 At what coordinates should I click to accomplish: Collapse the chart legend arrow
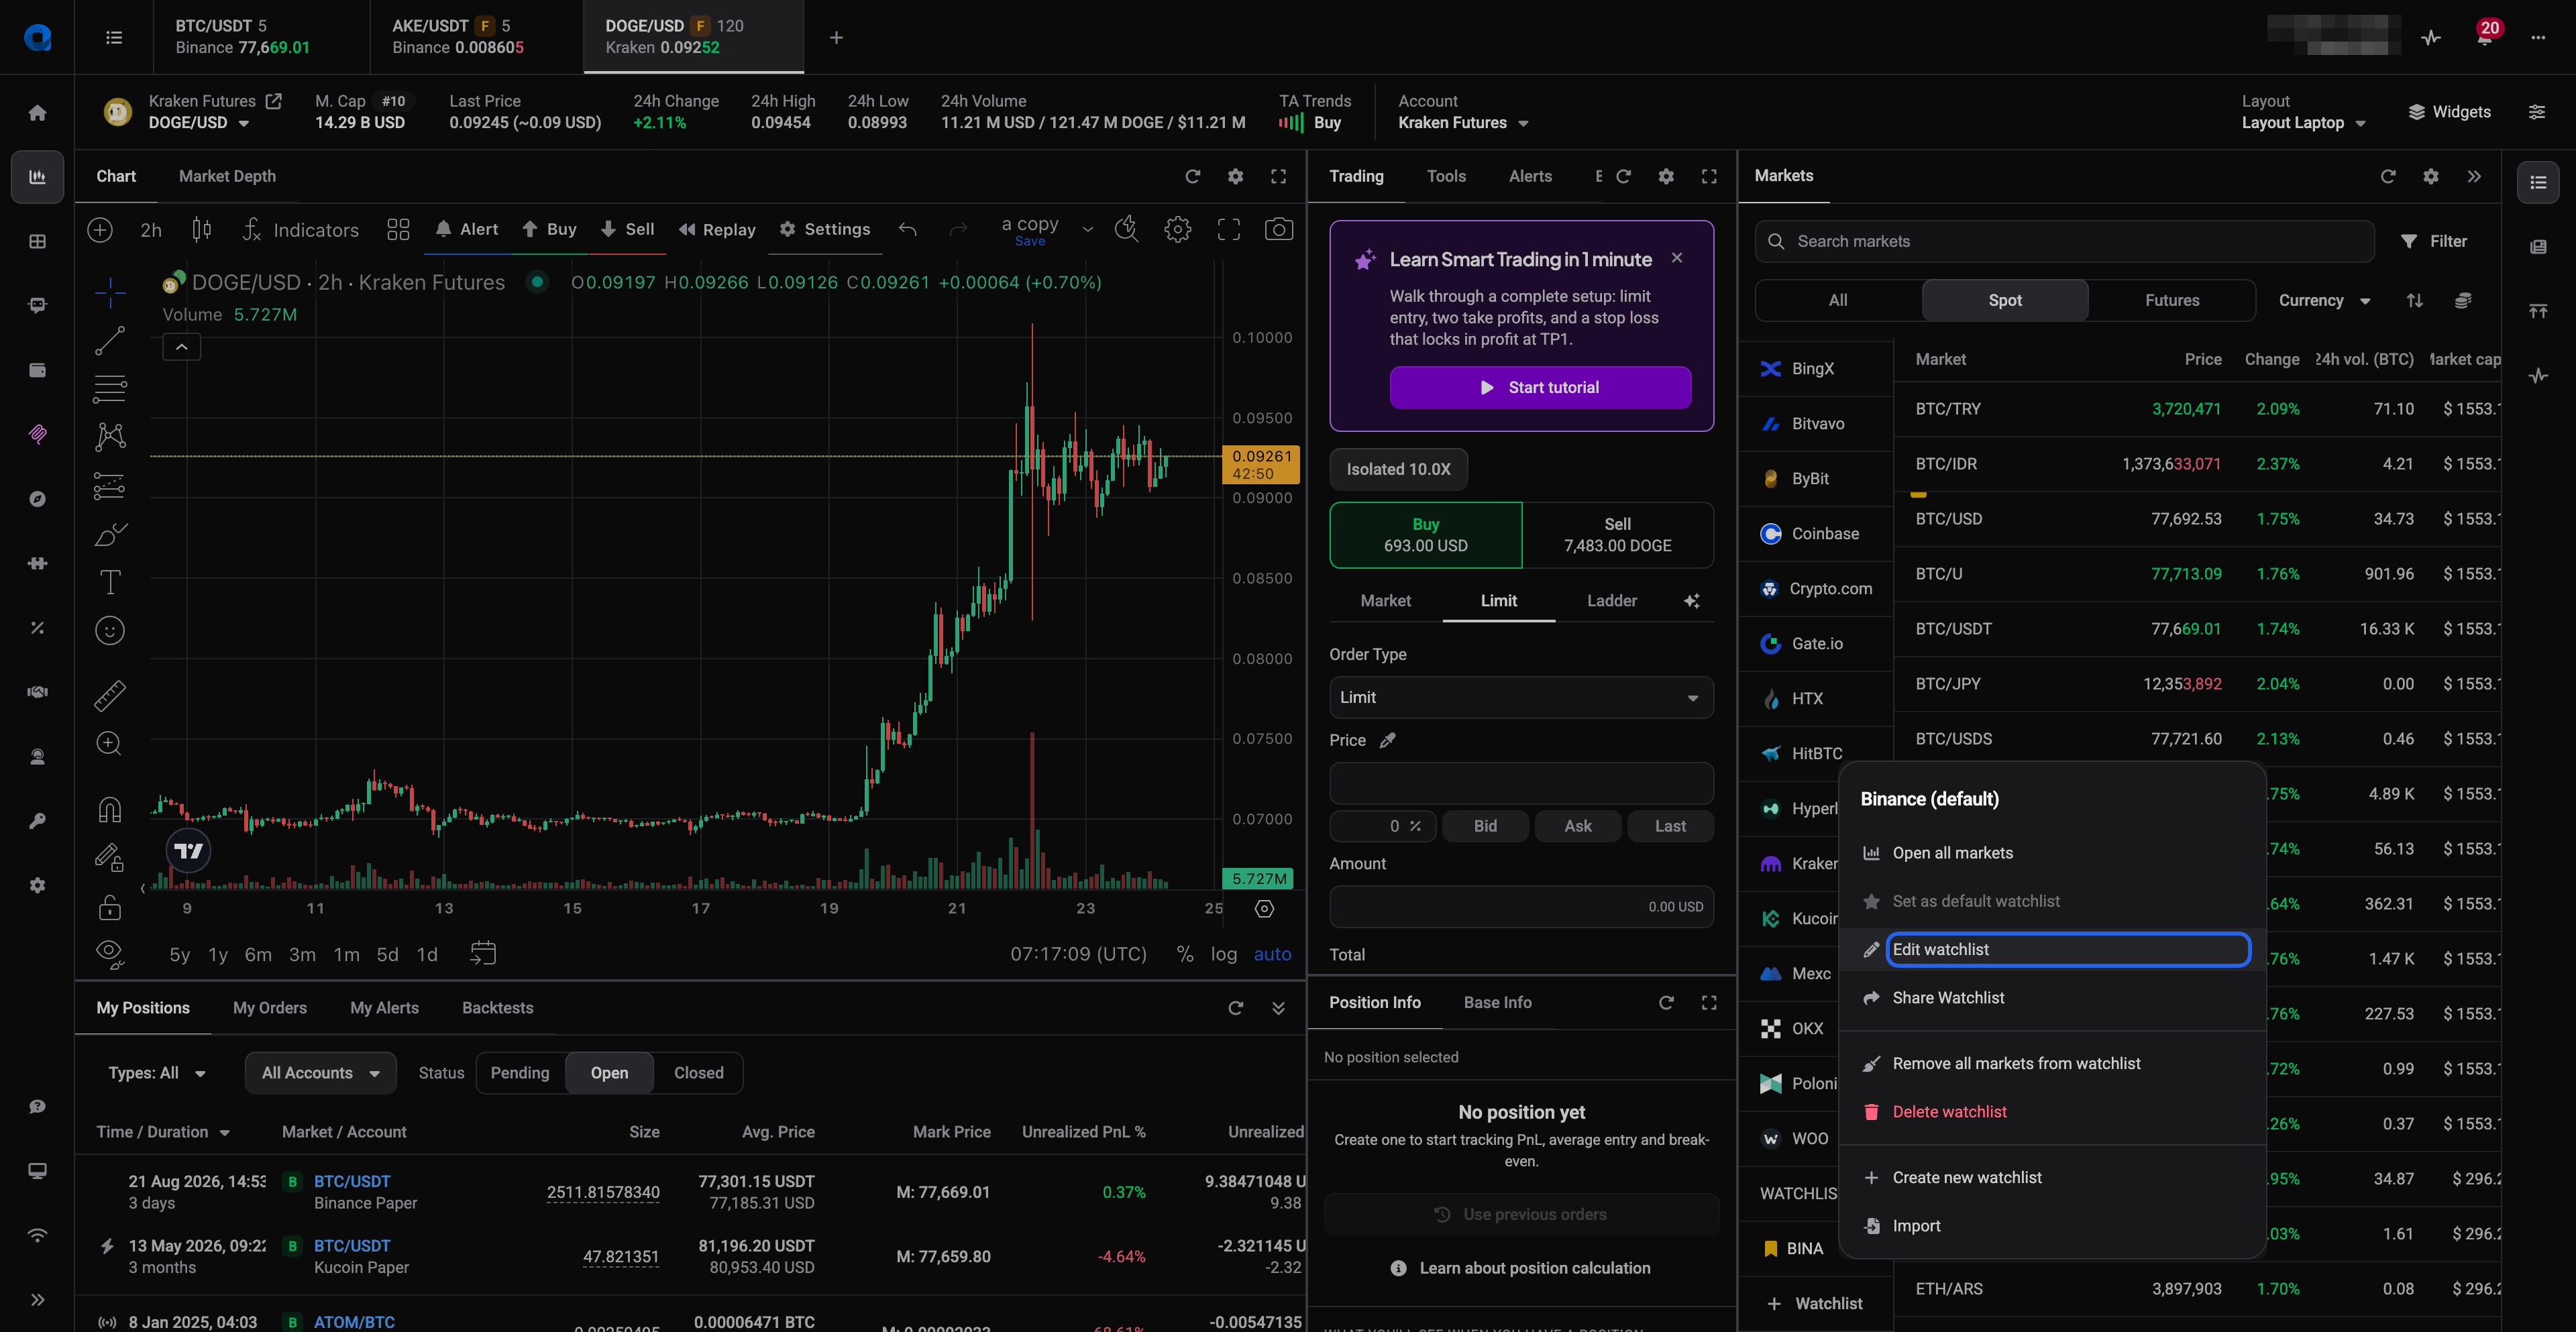[181, 347]
